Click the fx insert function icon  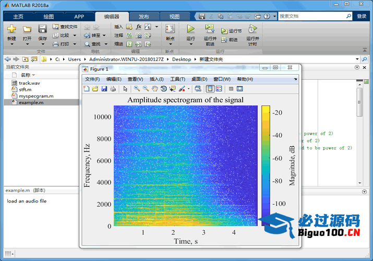(x=139, y=27)
